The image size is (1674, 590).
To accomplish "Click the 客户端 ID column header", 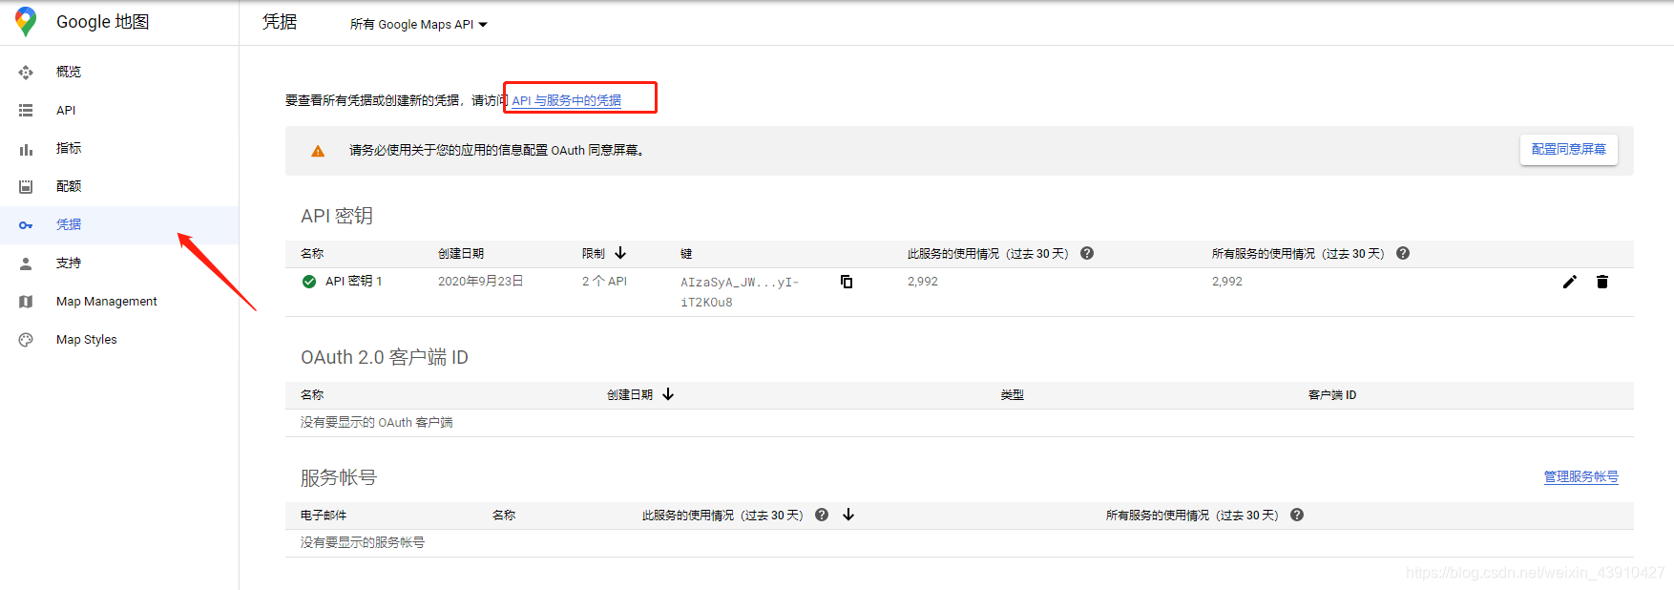I will coord(1331,394).
